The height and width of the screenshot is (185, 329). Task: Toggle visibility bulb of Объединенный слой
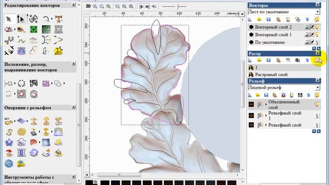click(x=317, y=104)
